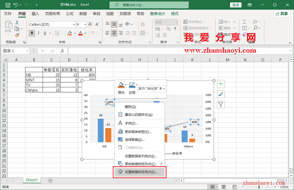Toggle Italic formatting
Viewport: 294px width, 190px height.
[x=38, y=33]
